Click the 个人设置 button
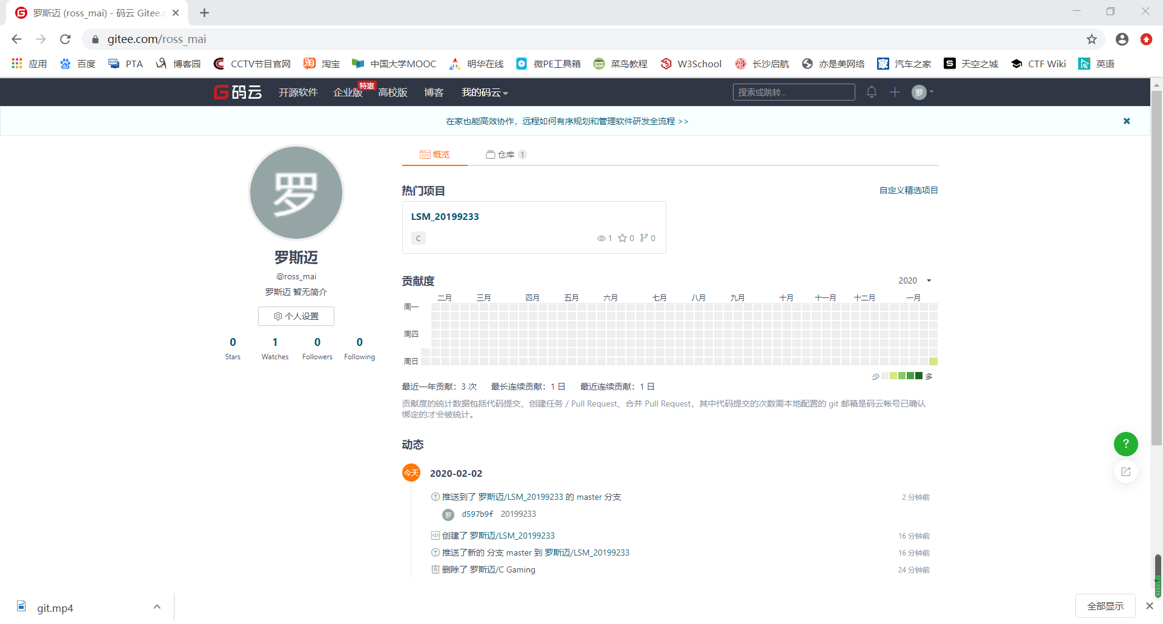 (296, 316)
